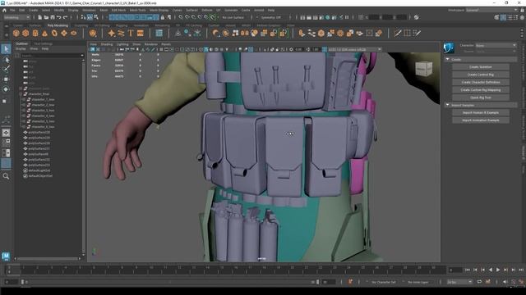This screenshot has width=526, height=295.
Task: Open the playback frame rate dropdown
Action: pos(459,282)
